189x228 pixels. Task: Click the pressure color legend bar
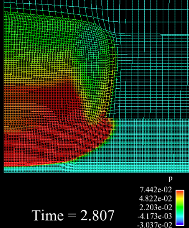(x=180, y=208)
